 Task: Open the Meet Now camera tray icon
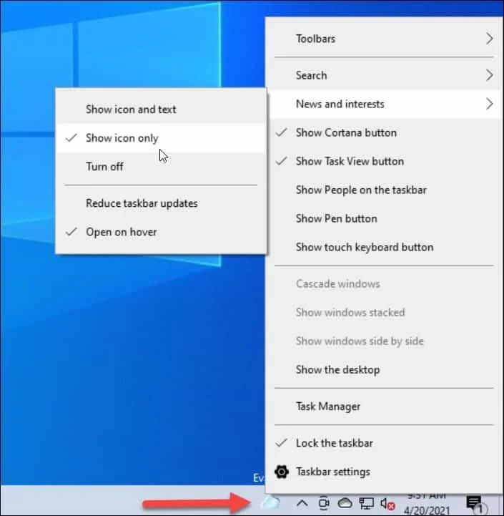324,503
